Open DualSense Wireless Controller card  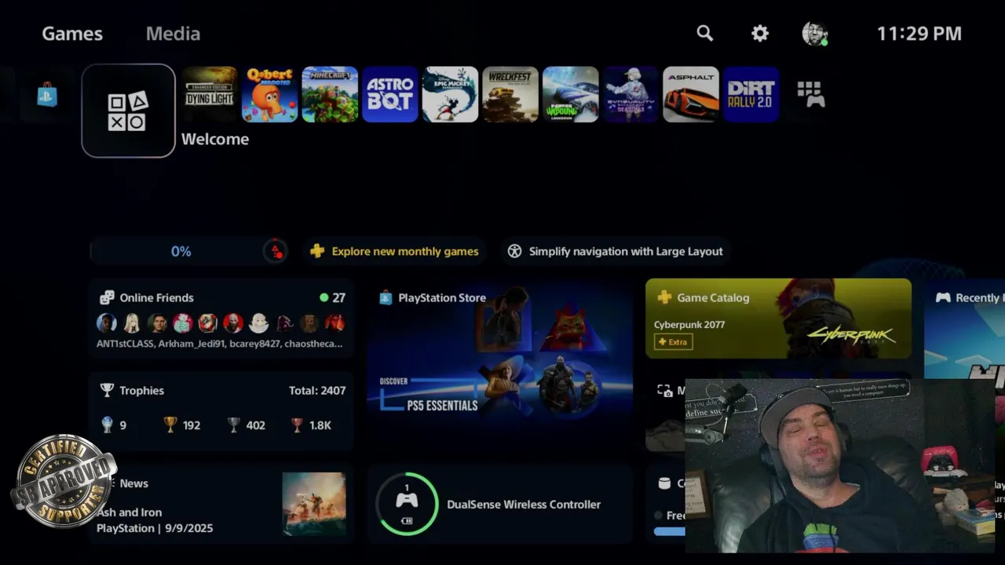click(x=499, y=504)
